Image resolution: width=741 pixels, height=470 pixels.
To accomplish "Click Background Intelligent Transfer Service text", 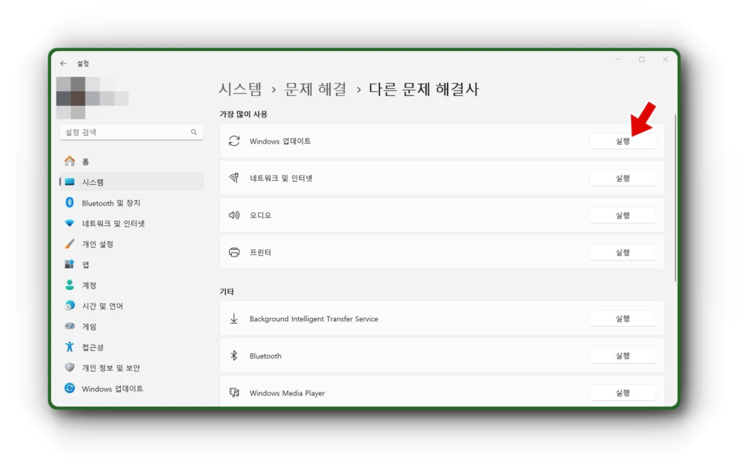I will click(x=314, y=319).
